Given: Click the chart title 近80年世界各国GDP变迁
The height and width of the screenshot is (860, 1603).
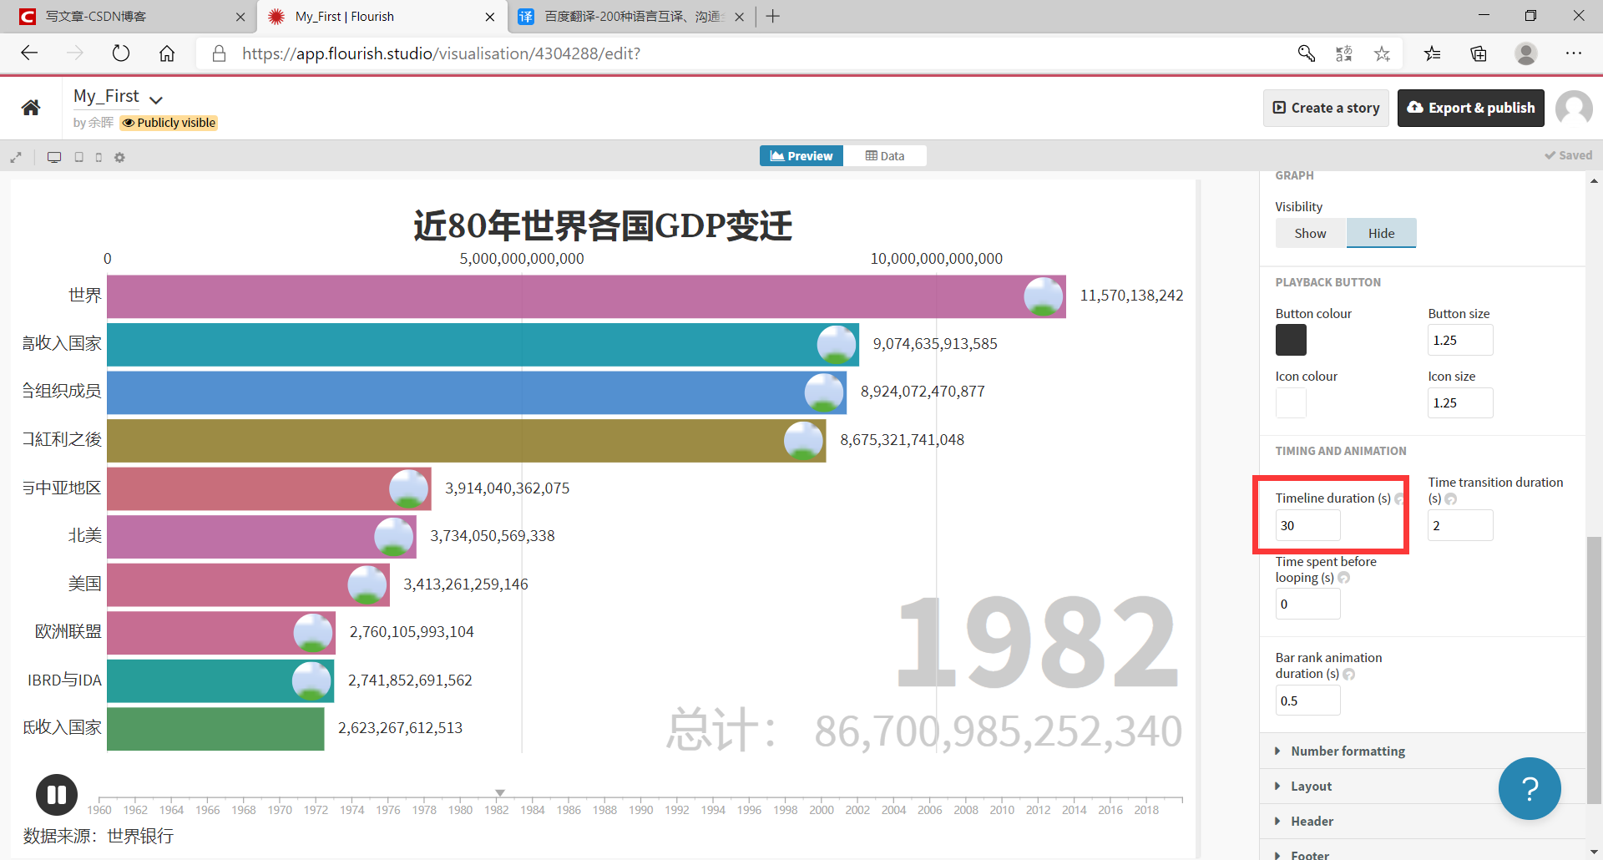Looking at the screenshot, I should pyautogui.click(x=602, y=225).
